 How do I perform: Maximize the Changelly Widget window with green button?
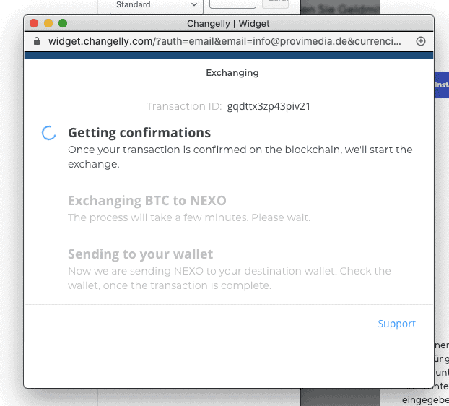click(x=63, y=23)
